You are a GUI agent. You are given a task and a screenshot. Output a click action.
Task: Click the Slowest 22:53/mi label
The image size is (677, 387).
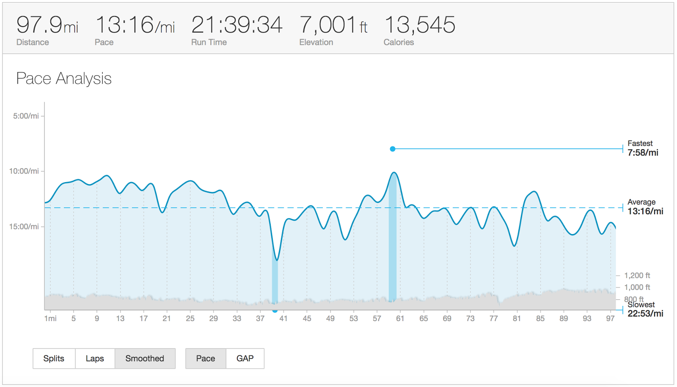(645, 309)
